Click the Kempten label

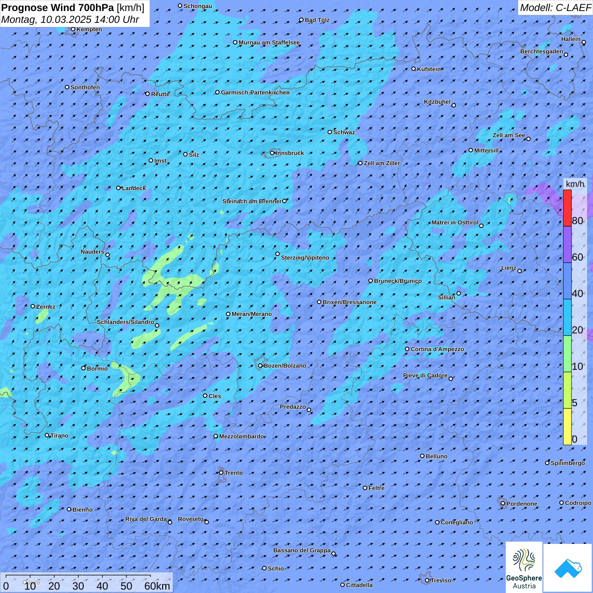[x=89, y=29]
